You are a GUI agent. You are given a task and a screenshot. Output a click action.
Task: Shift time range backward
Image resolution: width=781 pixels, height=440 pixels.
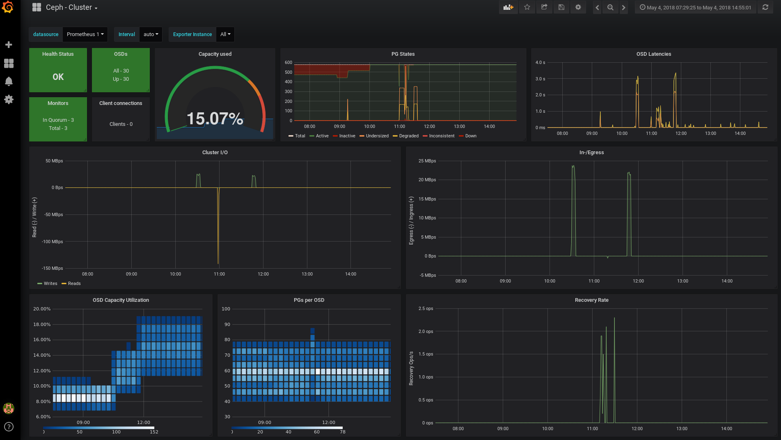597,7
